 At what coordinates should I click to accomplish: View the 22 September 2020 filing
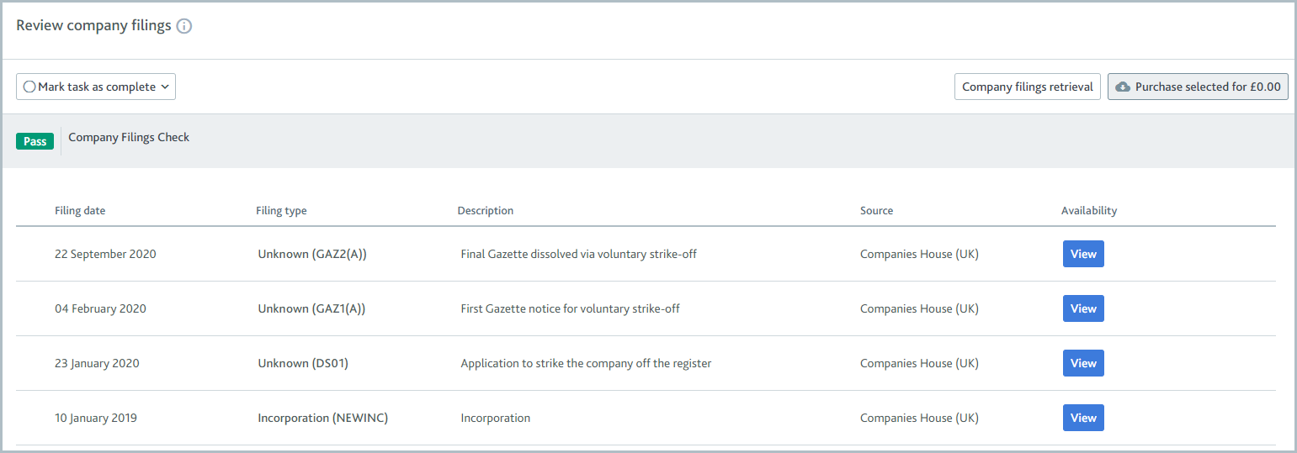tap(1083, 254)
